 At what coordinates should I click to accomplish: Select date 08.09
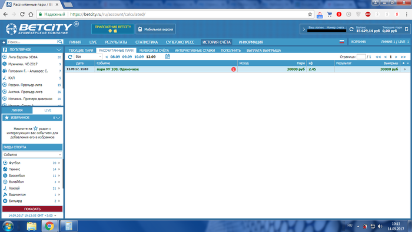pos(115,57)
